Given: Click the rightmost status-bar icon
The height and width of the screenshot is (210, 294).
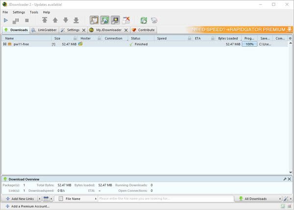Looking at the screenshot, I should [290, 207].
